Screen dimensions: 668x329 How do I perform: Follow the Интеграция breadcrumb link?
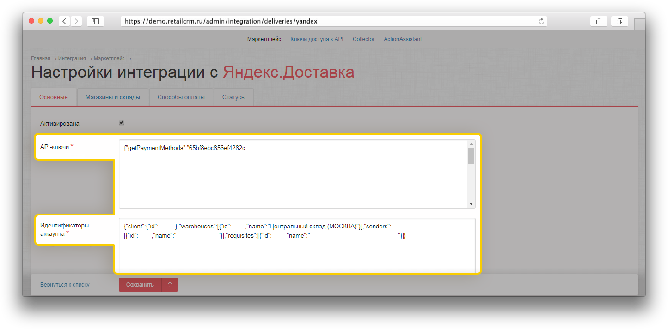(72, 59)
